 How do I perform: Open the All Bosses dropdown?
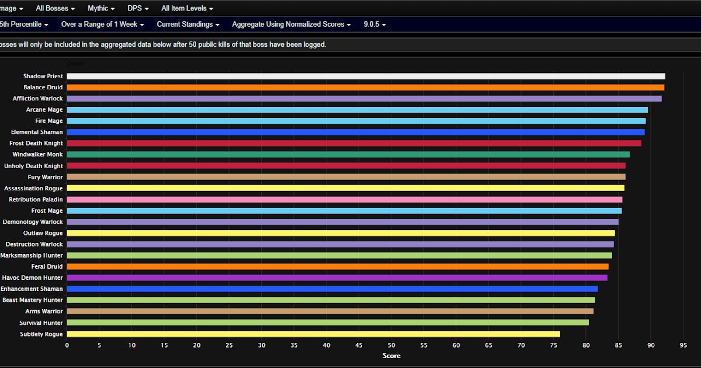[55, 9]
